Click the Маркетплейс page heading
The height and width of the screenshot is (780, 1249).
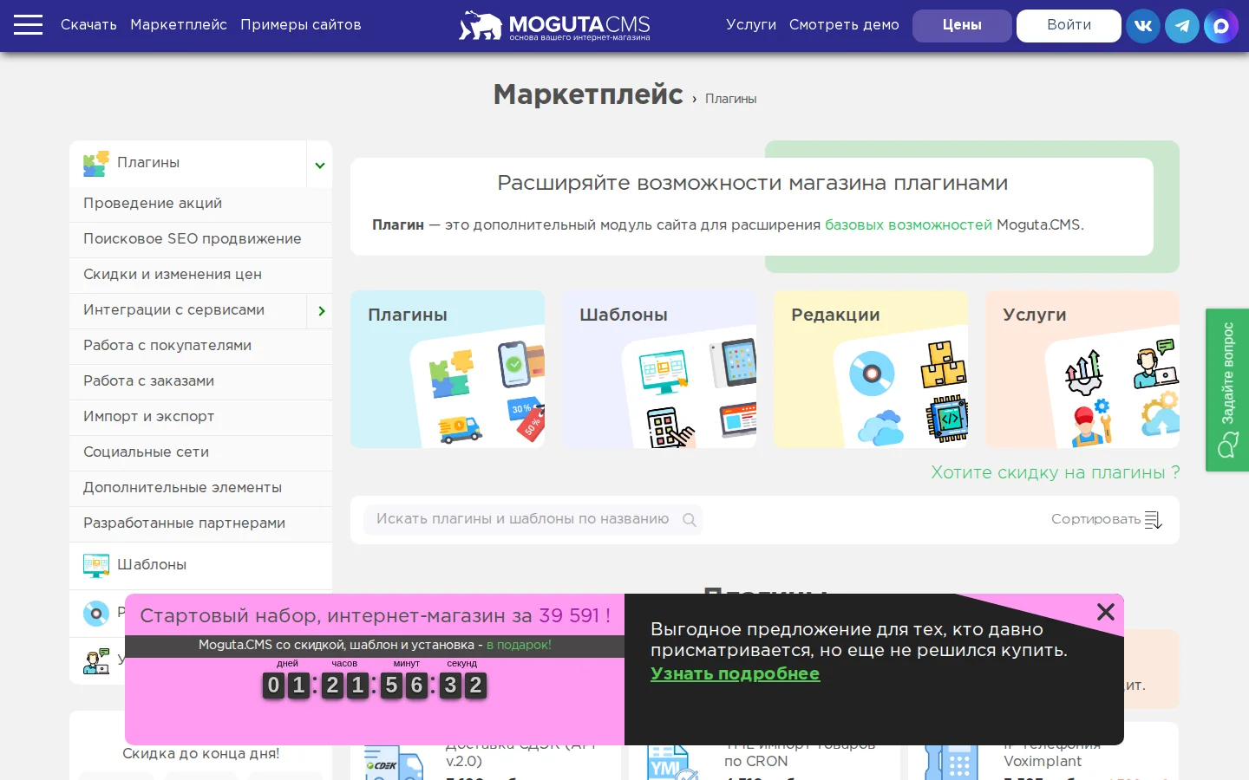pyautogui.click(x=588, y=94)
